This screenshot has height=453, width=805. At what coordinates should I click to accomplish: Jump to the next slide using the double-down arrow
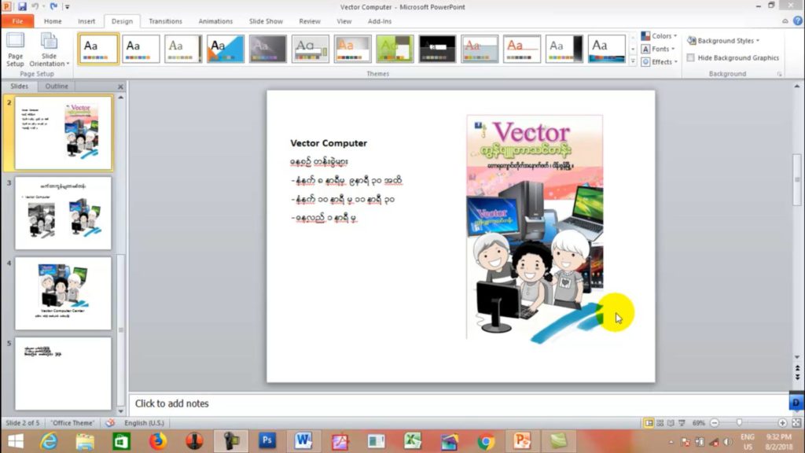pyautogui.click(x=797, y=377)
